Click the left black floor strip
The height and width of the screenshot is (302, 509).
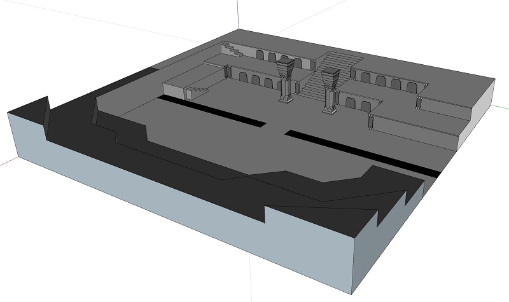(210, 112)
